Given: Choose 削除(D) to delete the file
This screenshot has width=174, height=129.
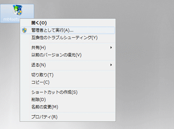Looking at the screenshot, I should (68, 100).
